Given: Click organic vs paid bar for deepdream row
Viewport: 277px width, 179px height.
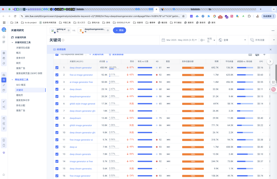Looking at the screenshot, I should coord(145,118).
